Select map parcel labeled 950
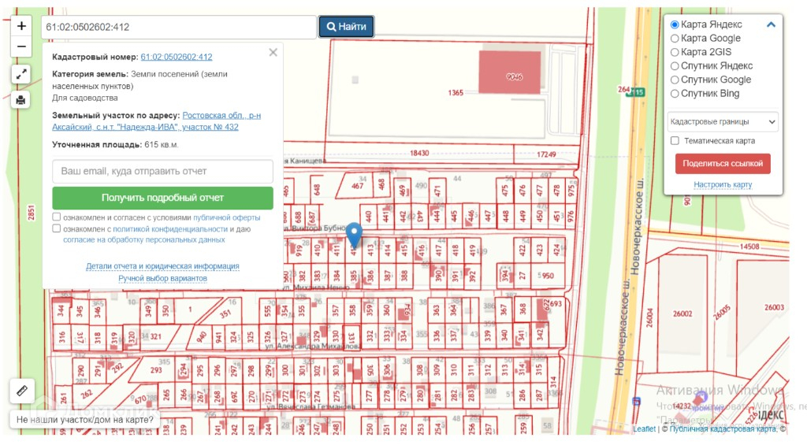Screen dimensions: 807x445 (x=549, y=276)
